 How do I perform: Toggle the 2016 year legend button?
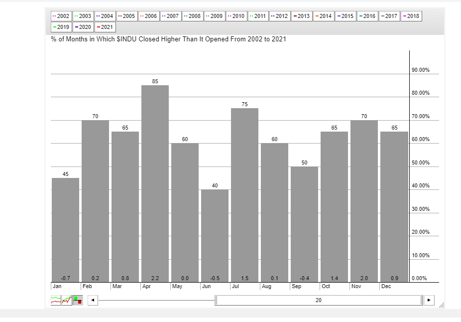(x=367, y=16)
